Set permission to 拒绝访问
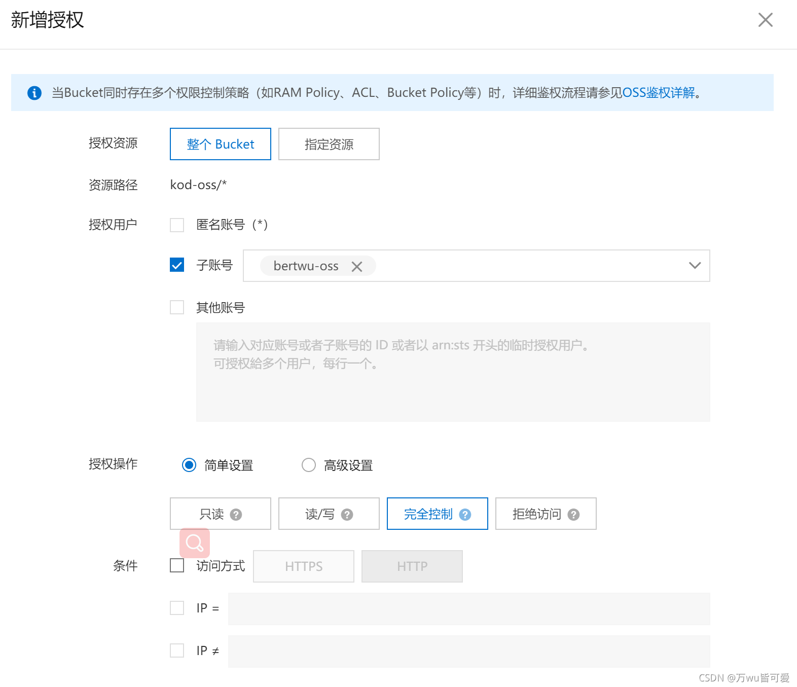797x687 pixels. pyautogui.click(x=546, y=514)
